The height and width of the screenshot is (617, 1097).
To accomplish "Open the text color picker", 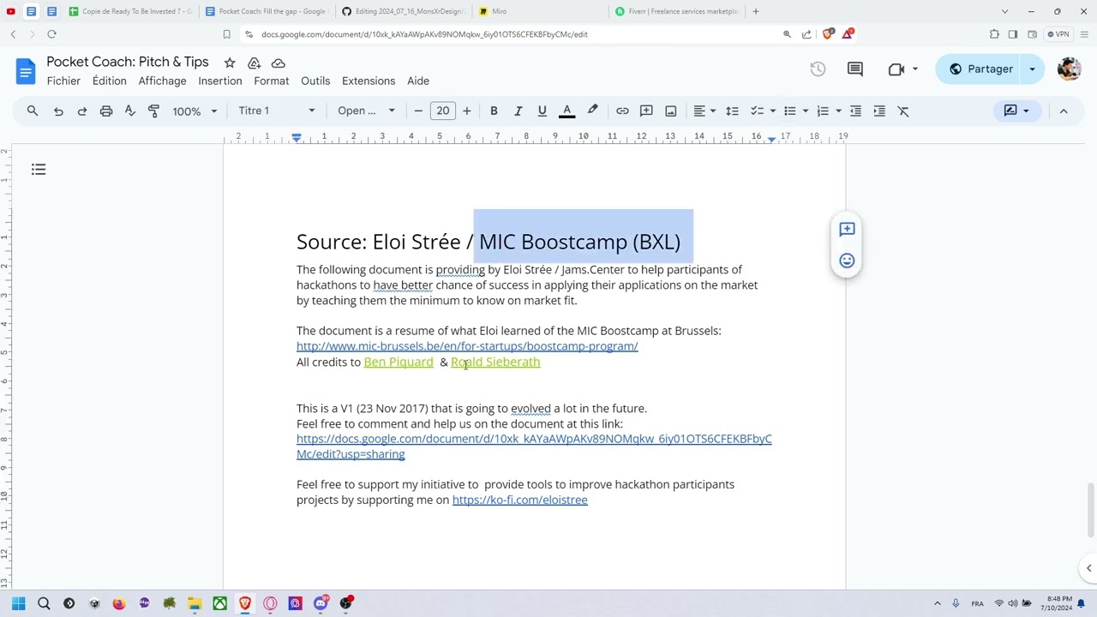I will tap(566, 111).
